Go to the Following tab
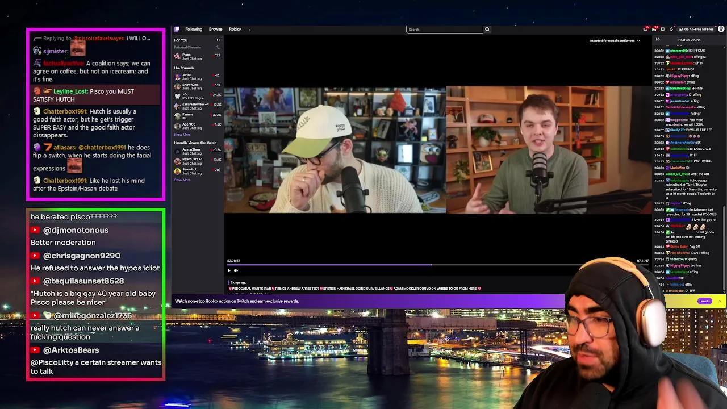The height and width of the screenshot is (409, 727). [x=193, y=29]
